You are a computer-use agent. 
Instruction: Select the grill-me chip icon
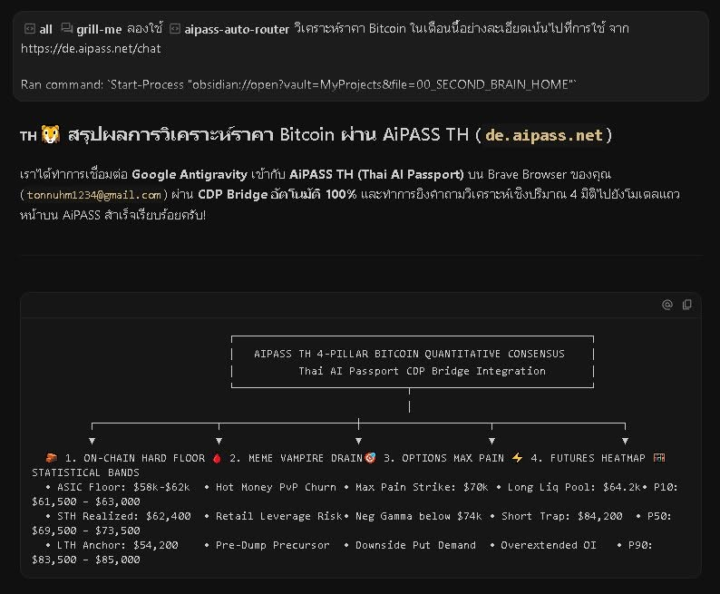[67, 28]
